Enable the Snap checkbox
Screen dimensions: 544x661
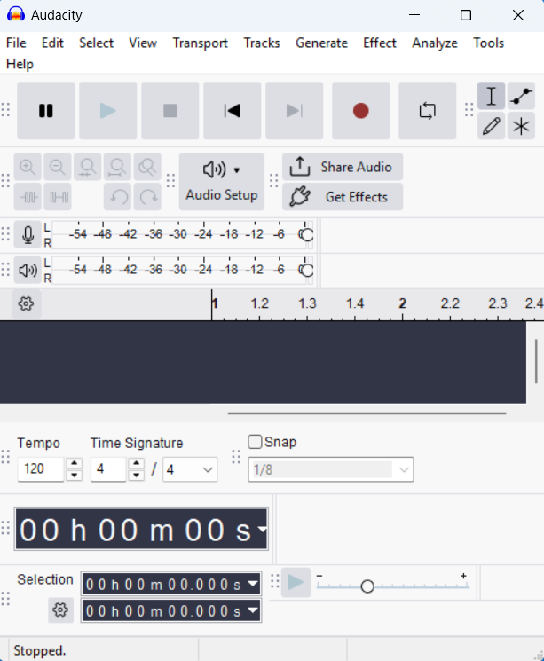click(x=255, y=442)
